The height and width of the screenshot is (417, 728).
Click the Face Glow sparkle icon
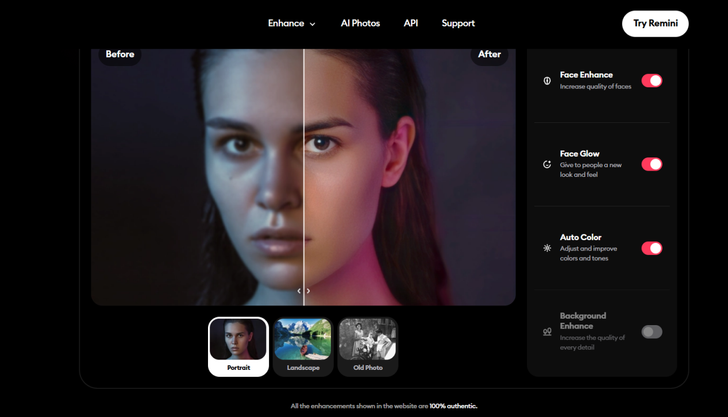point(547,165)
